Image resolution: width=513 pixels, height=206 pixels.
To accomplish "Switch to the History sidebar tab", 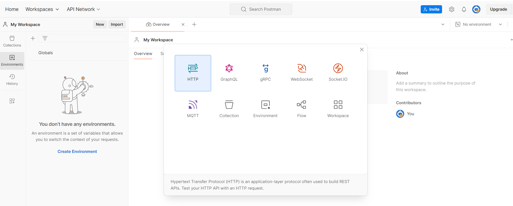I will 12,80.
